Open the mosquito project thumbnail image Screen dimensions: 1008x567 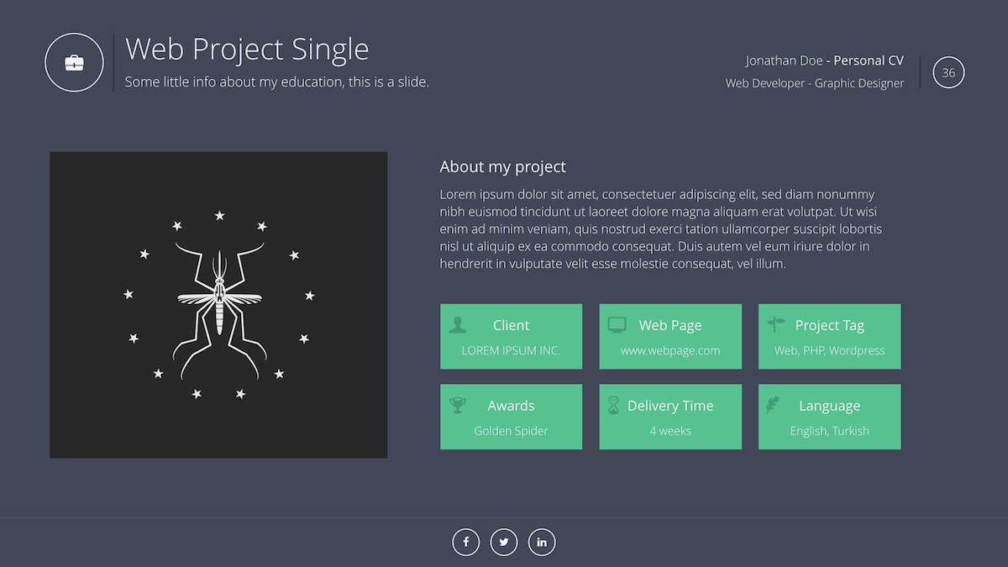pyautogui.click(x=218, y=305)
